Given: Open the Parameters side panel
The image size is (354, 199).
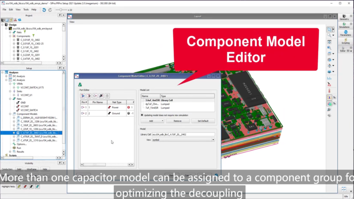Looking at the screenshot, I should tap(345, 33).
